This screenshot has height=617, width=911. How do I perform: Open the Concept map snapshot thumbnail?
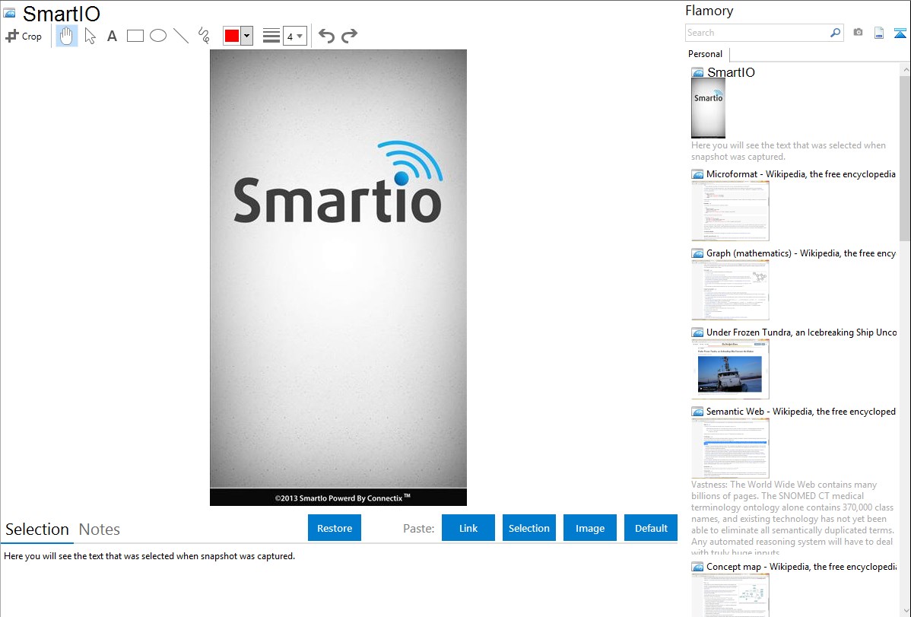[730, 595]
